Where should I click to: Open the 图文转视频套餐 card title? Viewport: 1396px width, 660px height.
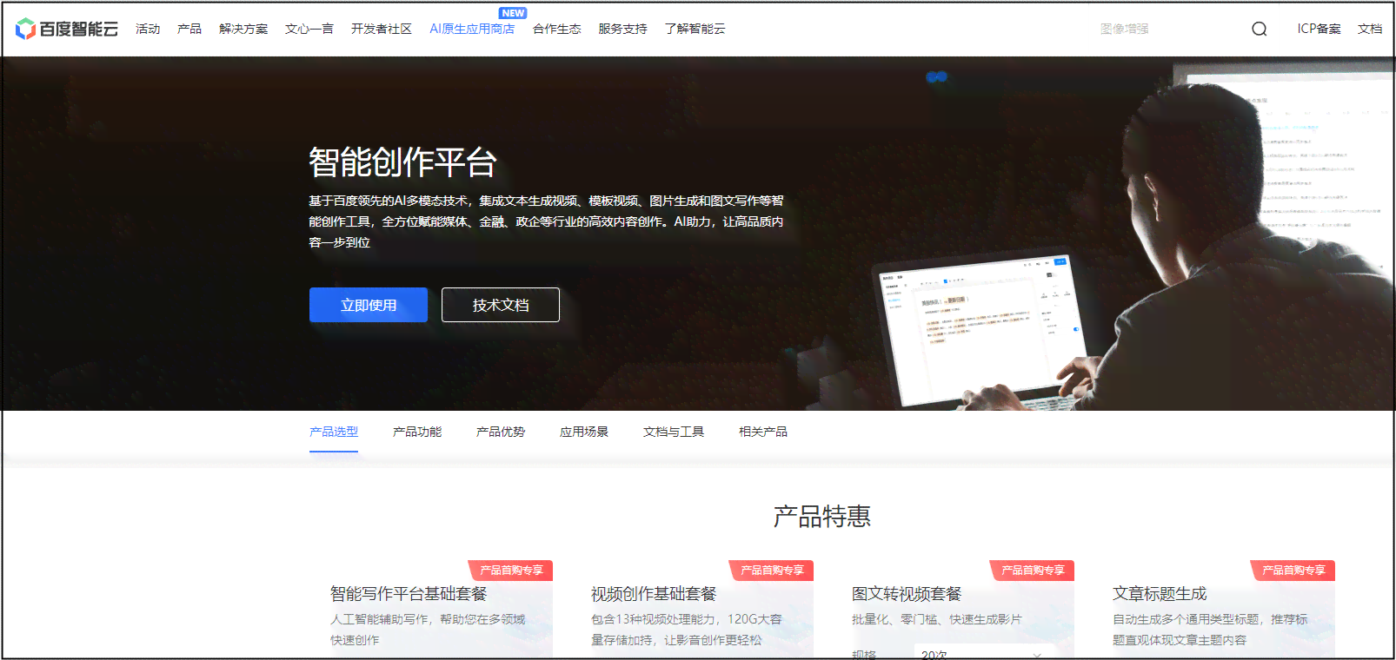coord(907,594)
